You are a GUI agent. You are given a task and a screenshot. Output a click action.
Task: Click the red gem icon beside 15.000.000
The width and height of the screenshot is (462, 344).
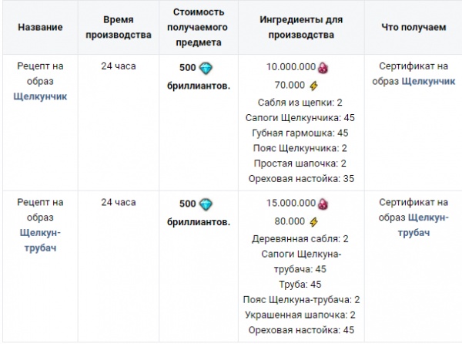pos(323,204)
